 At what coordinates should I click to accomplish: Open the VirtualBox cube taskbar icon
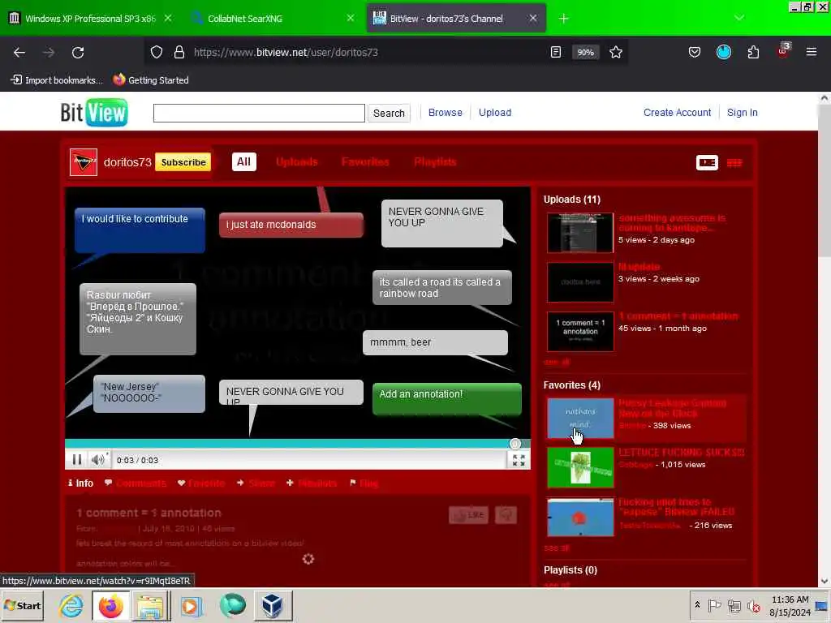tap(272, 605)
